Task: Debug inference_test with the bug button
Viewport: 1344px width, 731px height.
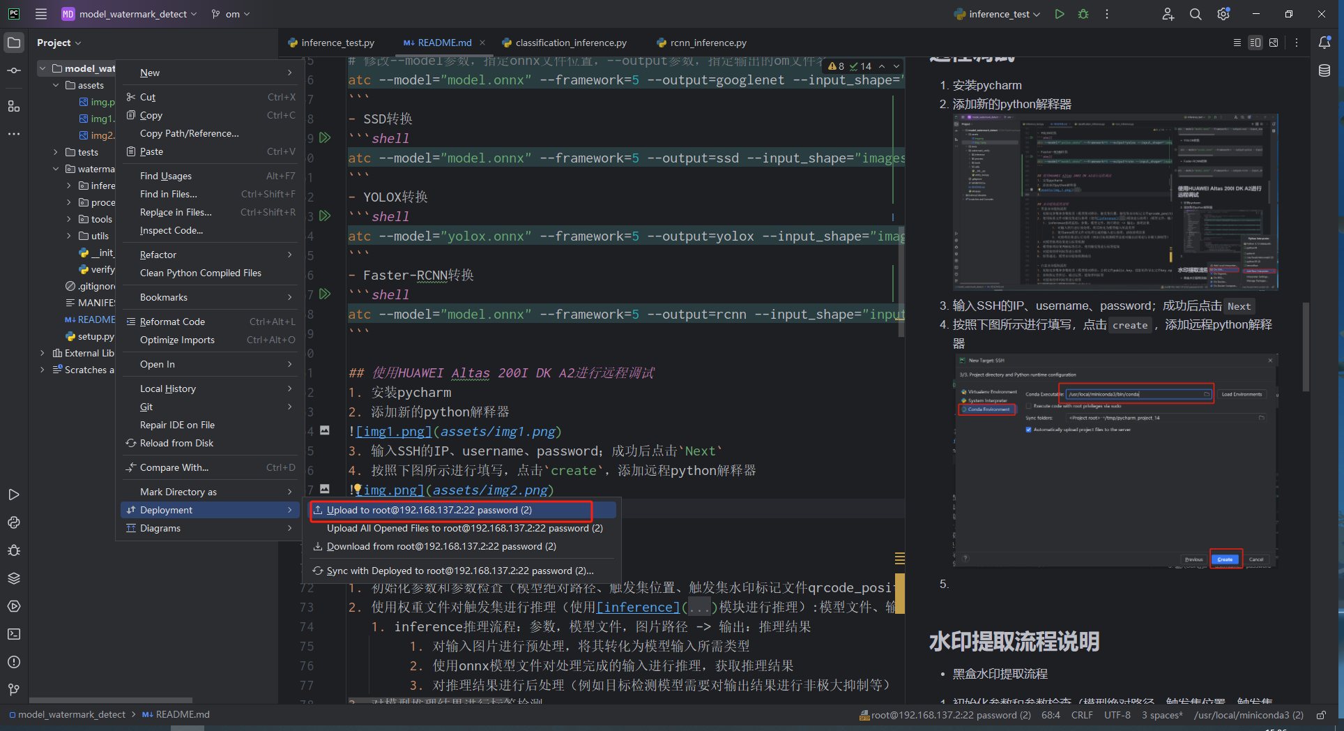Action: pyautogui.click(x=1083, y=14)
